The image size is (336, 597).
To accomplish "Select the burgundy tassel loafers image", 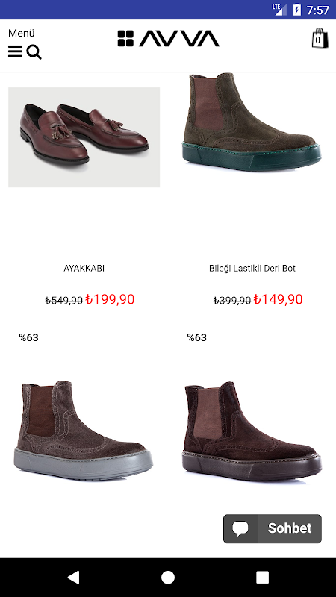I will 84,137.
